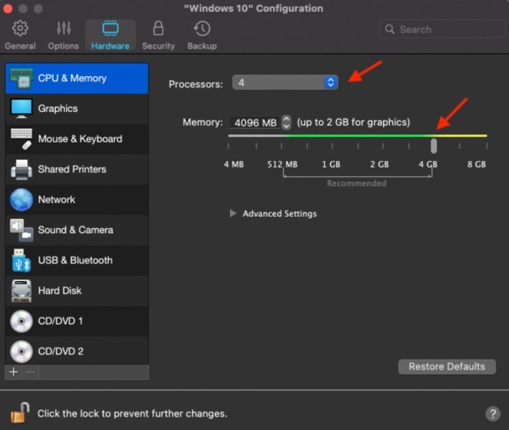Screen dimensions: 509x430
Task: Click the USB & Bluetooth icon
Action: 22,260
